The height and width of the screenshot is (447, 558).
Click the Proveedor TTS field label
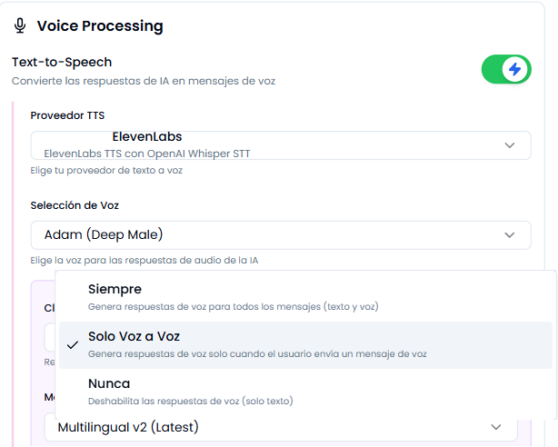pos(67,115)
